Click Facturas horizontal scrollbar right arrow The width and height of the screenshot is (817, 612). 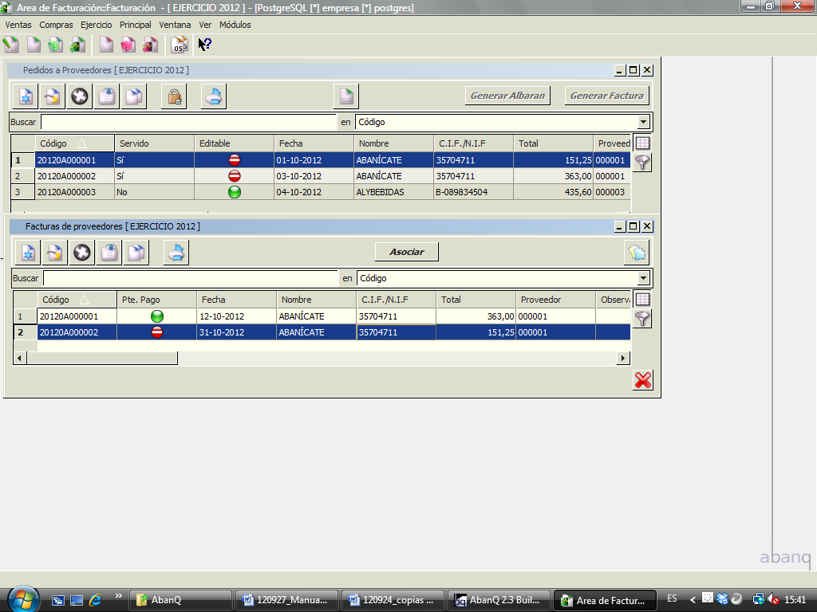click(x=623, y=358)
